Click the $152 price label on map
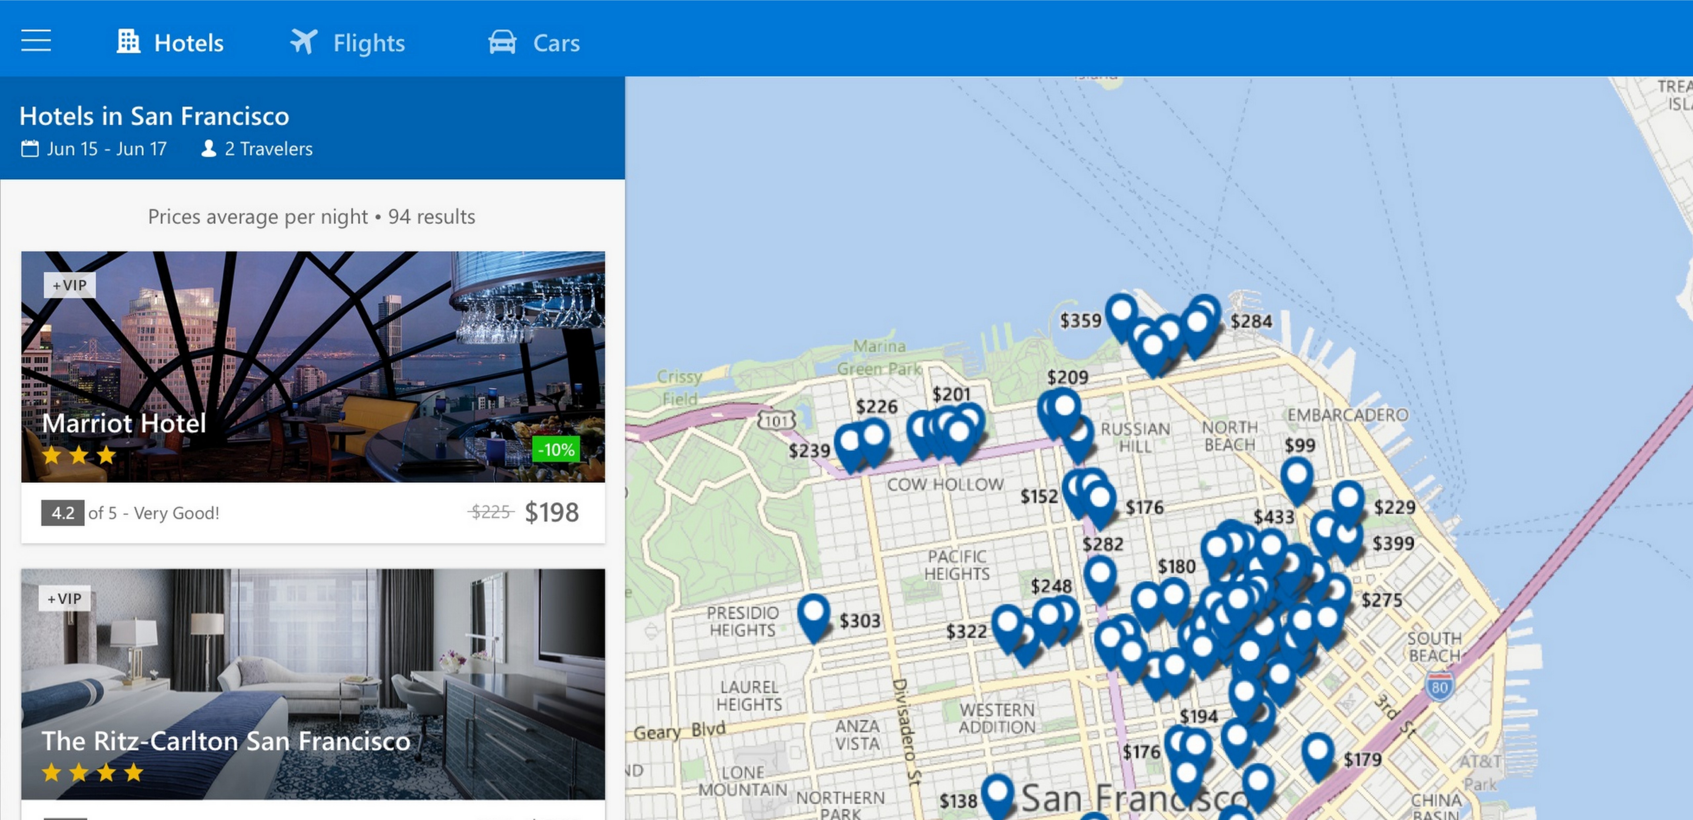This screenshot has height=820, width=1693. tap(1038, 497)
